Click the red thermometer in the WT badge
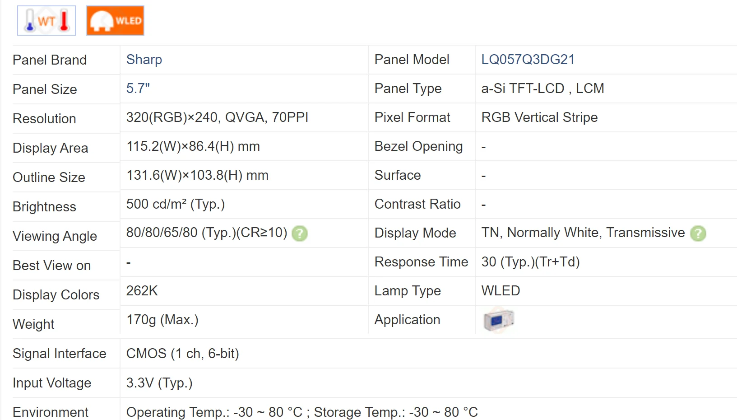 point(63,20)
